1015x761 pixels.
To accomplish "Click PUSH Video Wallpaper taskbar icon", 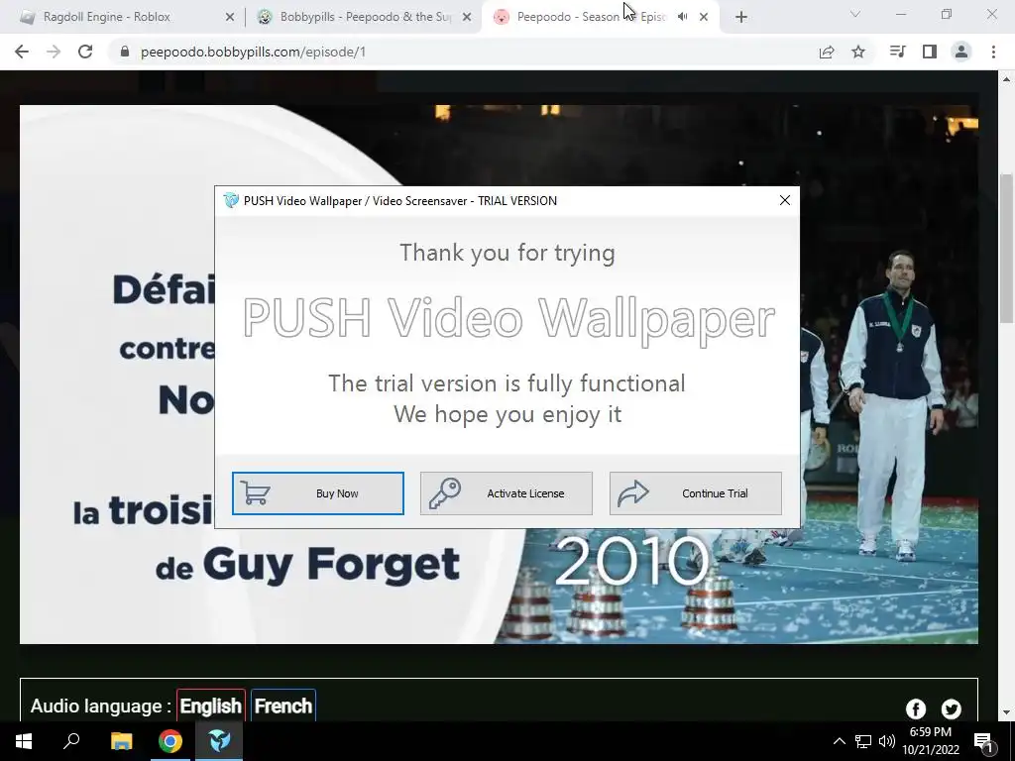I will point(219,741).
